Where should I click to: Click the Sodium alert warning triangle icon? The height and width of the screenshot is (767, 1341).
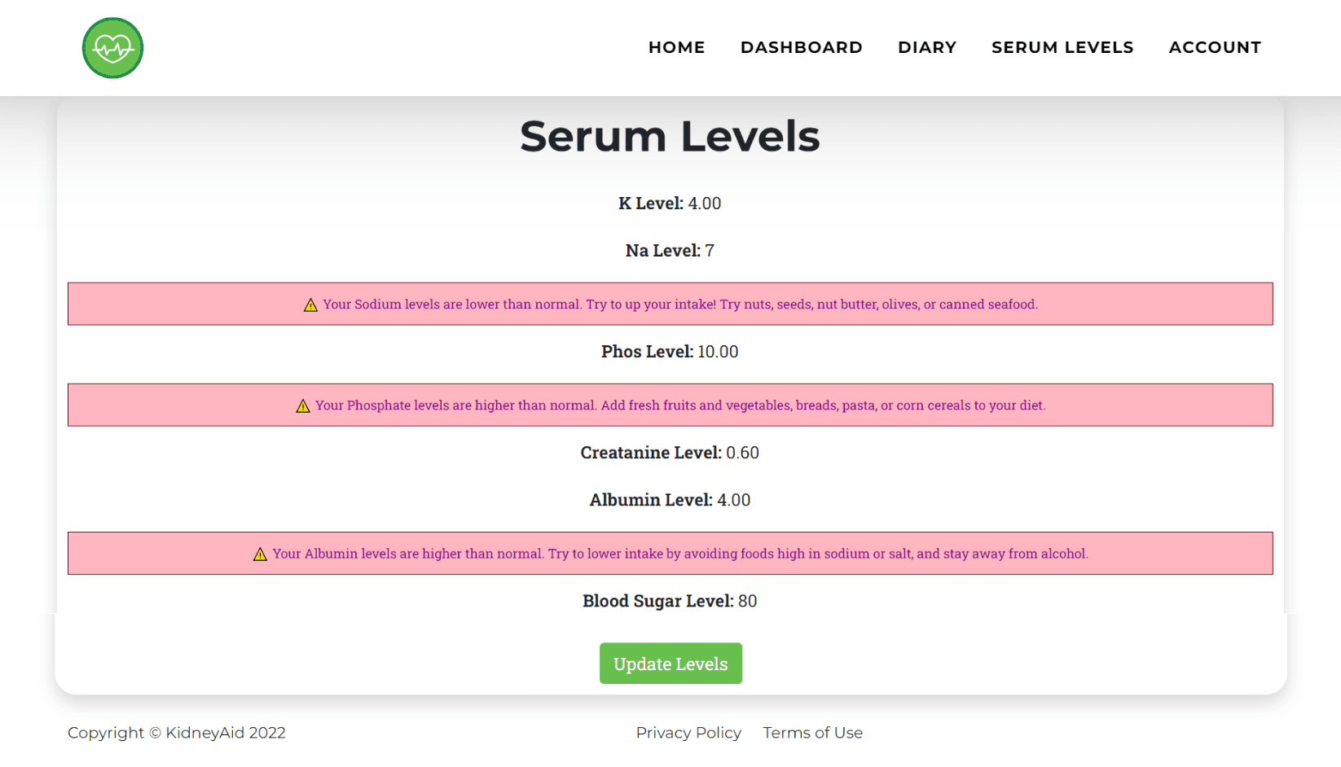pyautogui.click(x=310, y=305)
